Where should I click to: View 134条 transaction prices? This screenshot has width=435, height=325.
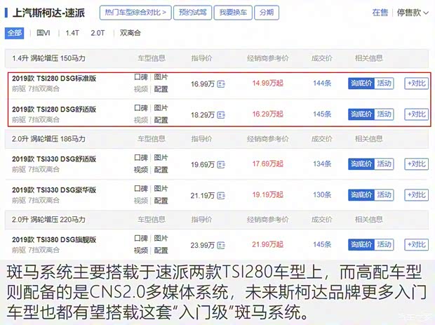point(322,164)
